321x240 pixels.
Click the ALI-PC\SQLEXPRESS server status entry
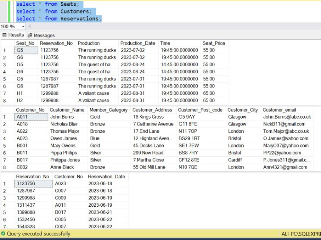301,234
